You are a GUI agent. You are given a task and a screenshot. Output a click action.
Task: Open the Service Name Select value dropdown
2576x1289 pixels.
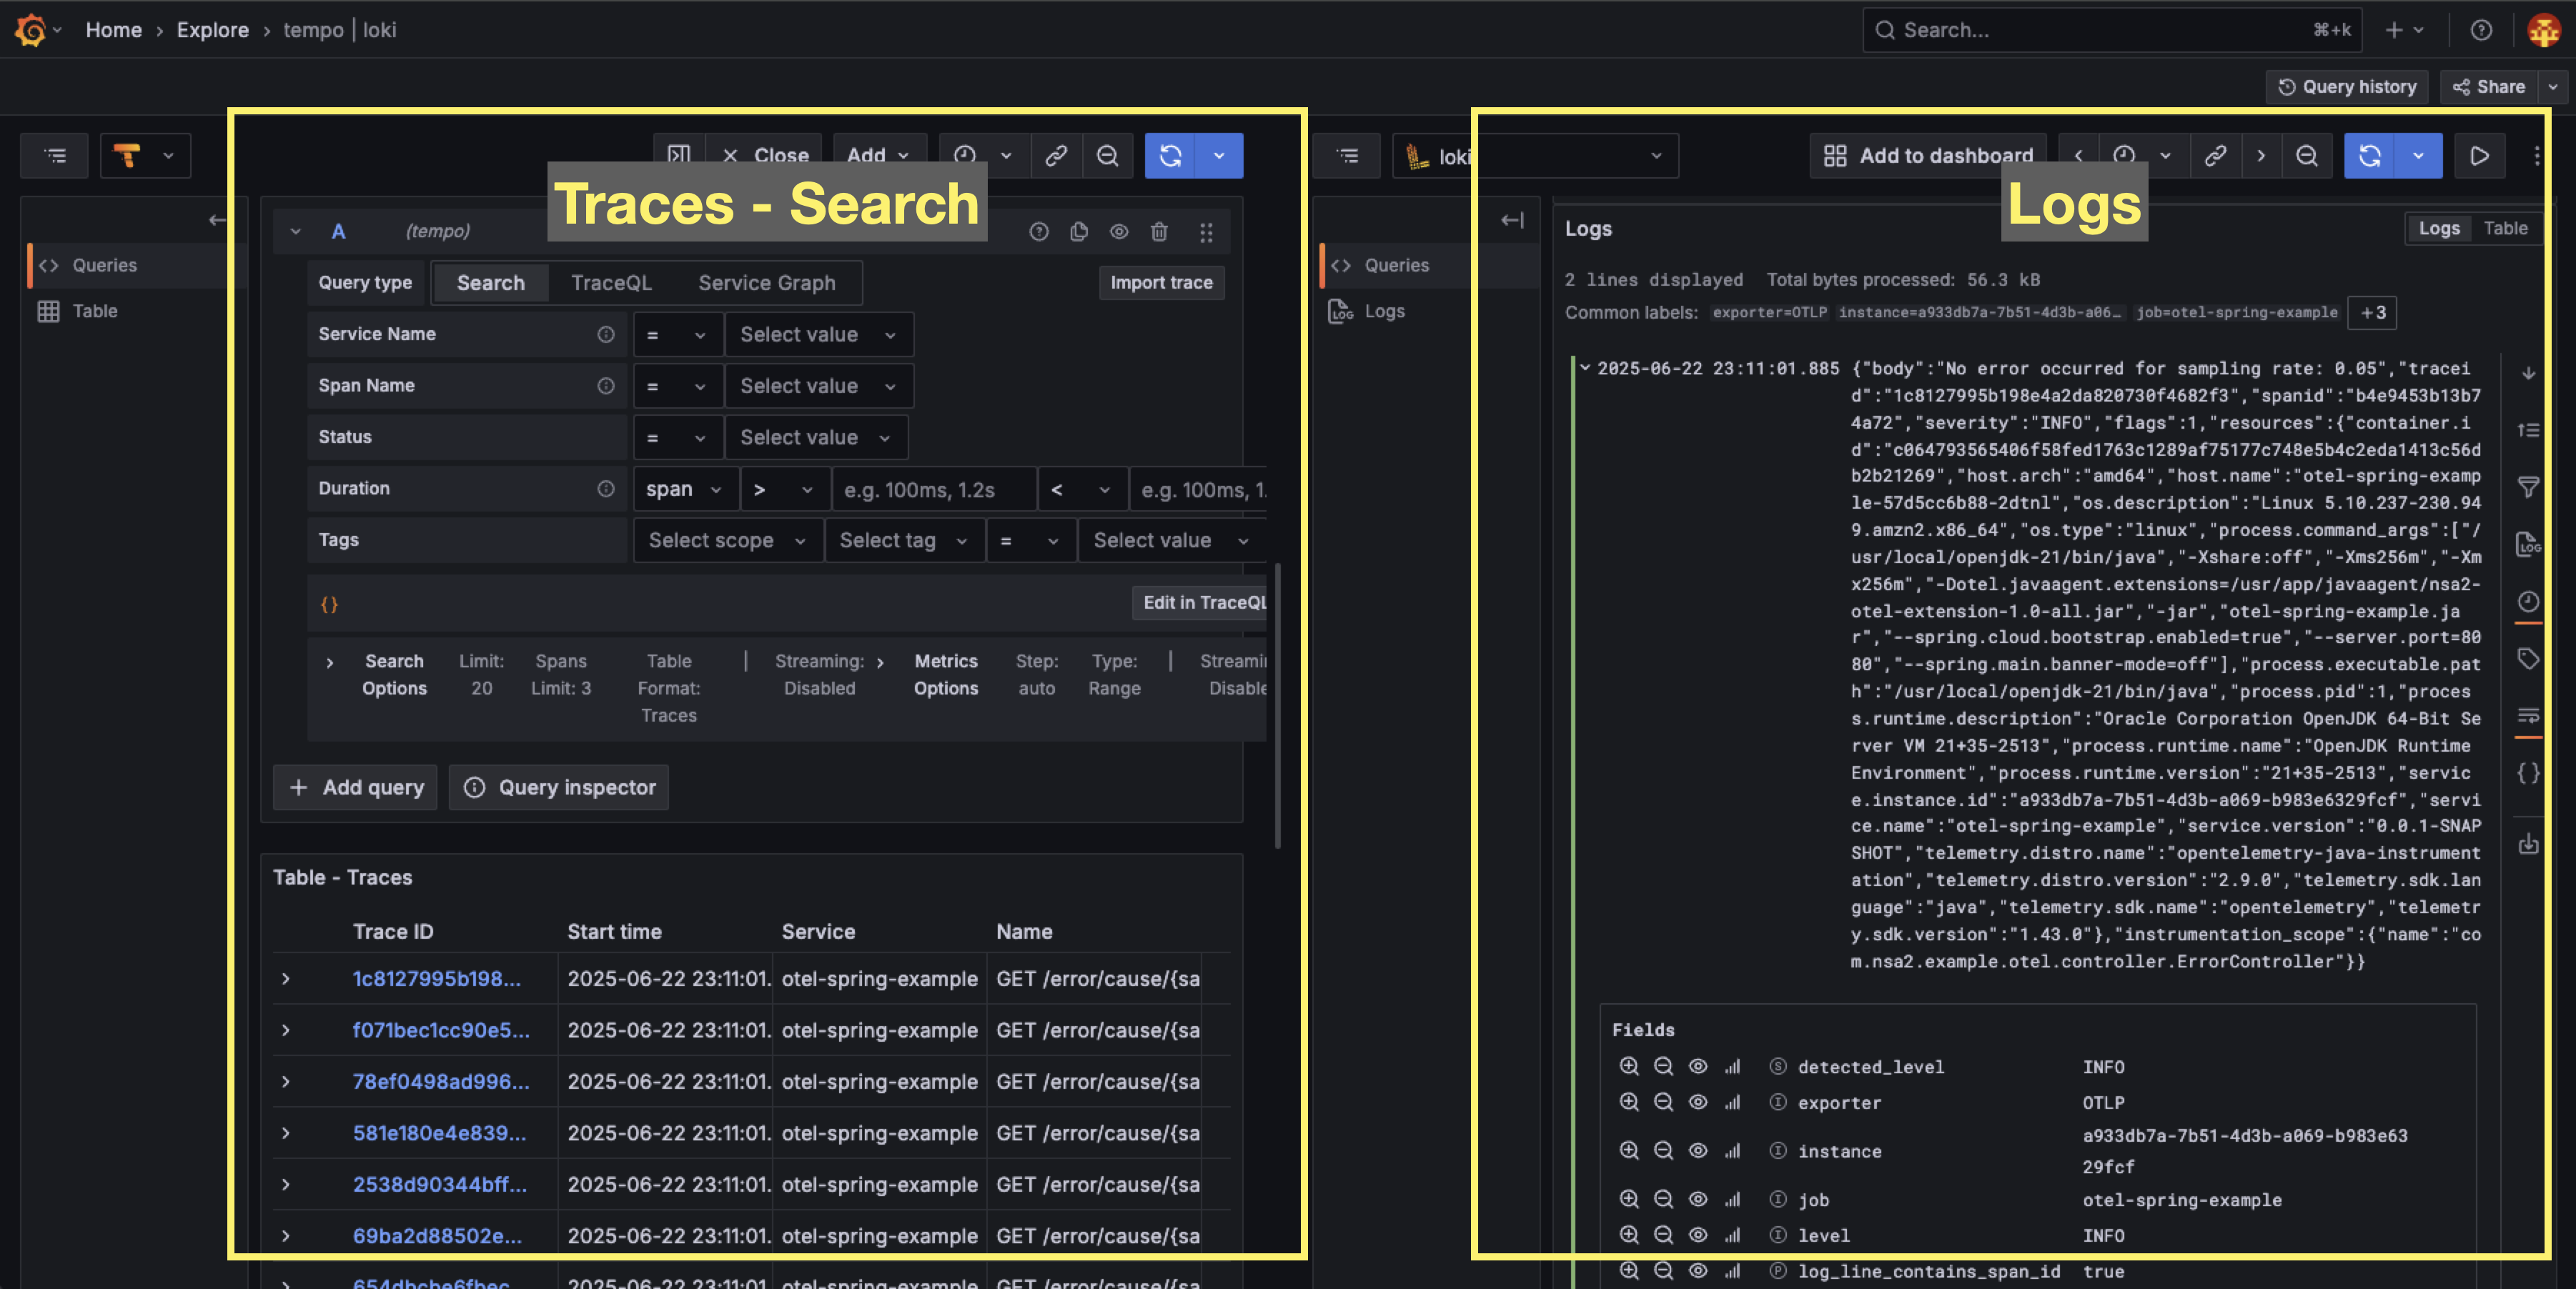point(819,334)
